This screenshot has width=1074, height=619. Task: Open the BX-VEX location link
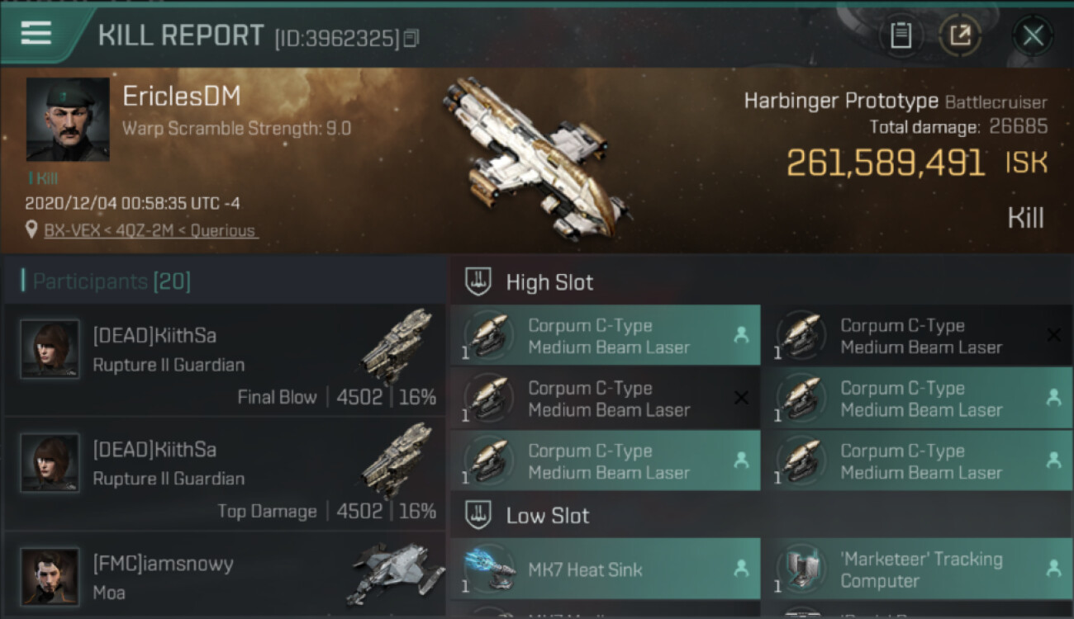(x=151, y=230)
